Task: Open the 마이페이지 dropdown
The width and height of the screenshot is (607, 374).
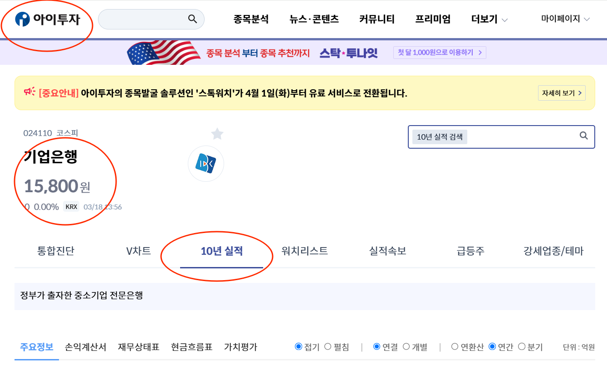Action: tap(565, 19)
